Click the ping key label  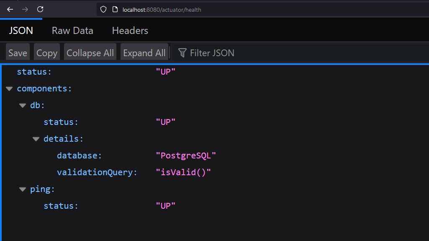(x=42, y=189)
